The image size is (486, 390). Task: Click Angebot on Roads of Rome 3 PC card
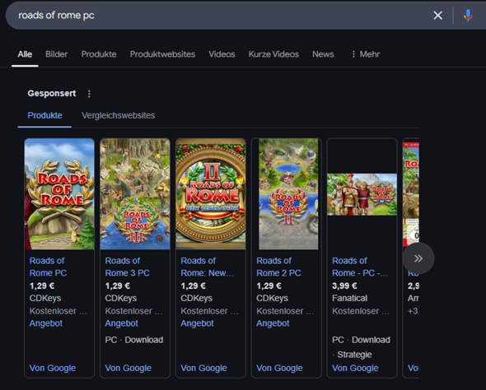pos(122,323)
